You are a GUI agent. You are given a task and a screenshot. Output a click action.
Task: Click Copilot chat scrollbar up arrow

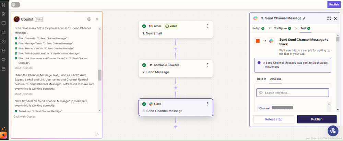tap(100, 29)
